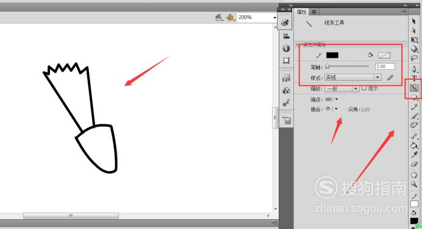Select the Zoom magnifier tool
422x229 pixels.
pyautogui.click(x=414, y=184)
